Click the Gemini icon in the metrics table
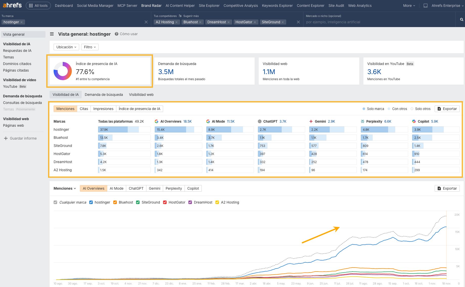The width and height of the screenshot is (465, 287). pyautogui.click(x=311, y=121)
